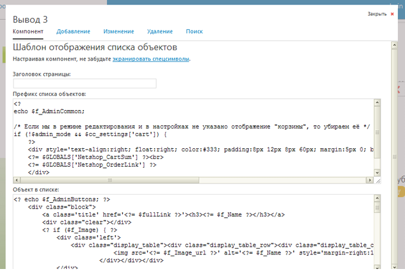The width and height of the screenshot is (405, 276).
Task: Click the prefix textarea scroll-right arrow
Action: (370, 179)
